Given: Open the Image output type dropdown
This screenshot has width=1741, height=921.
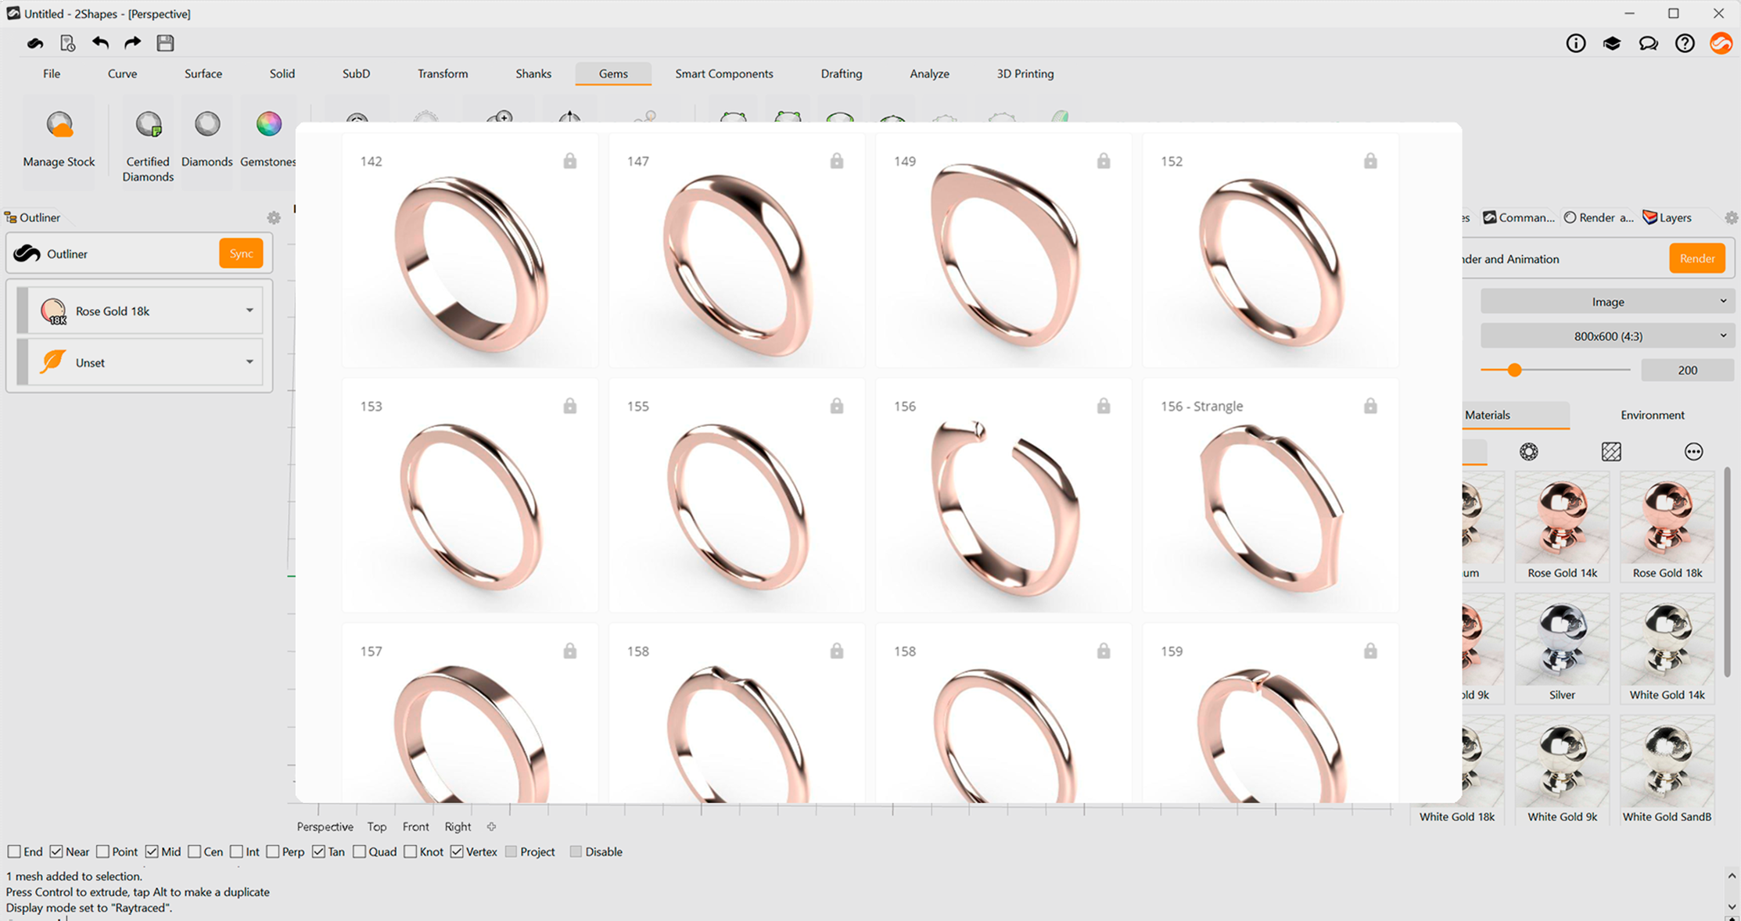Looking at the screenshot, I should pyautogui.click(x=1607, y=302).
